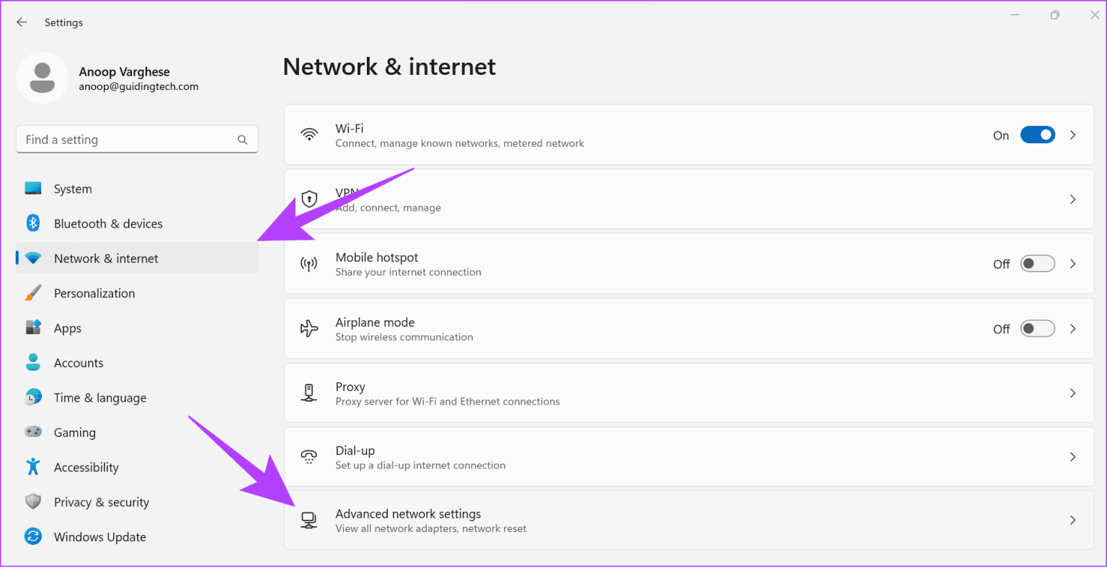Click the Wi-Fi icon
Screen dimensions: 1107x568
[309, 135]
